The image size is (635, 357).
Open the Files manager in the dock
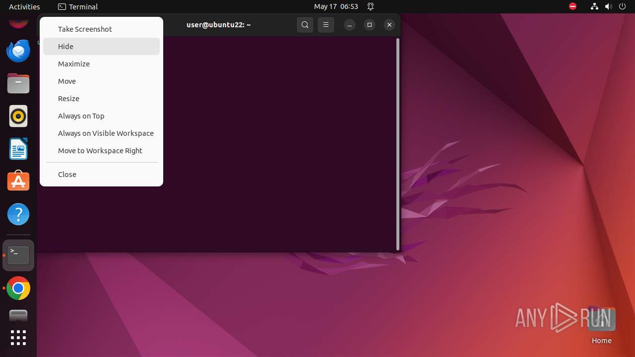(x=18, y=83)
